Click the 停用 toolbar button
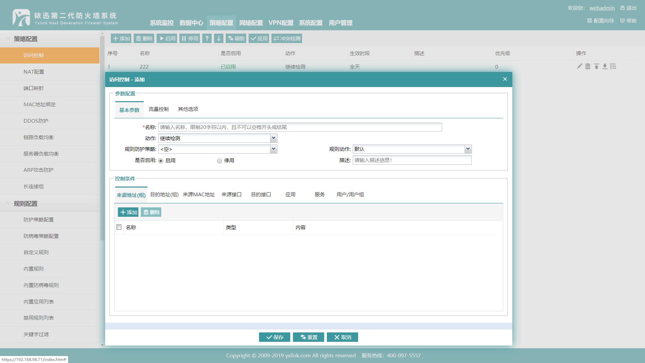Screen dimensions: 645x363 tap(190, 38)
